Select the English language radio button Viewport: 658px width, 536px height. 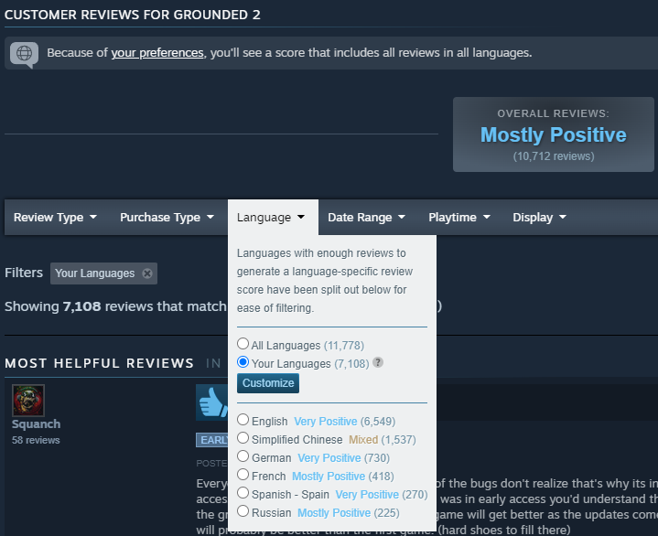pyautogui.click(x=243, y=420)
